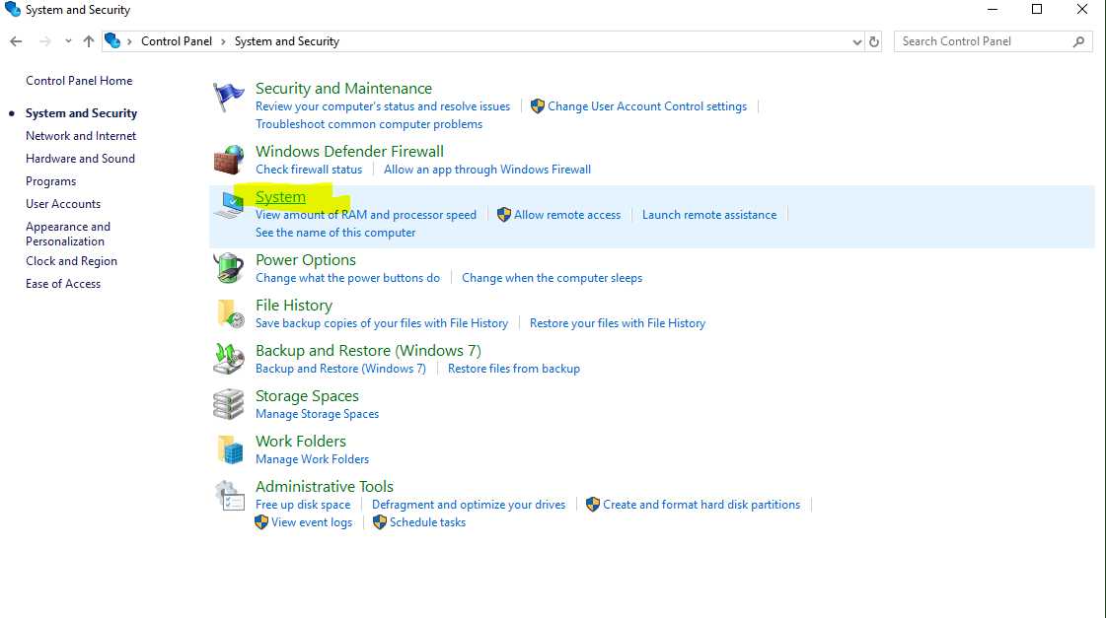Open Windows Defender Firewall heading

point(350,152)
